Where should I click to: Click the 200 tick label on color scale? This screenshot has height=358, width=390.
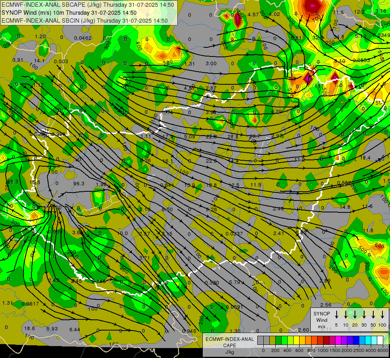(x=275, y=350)
